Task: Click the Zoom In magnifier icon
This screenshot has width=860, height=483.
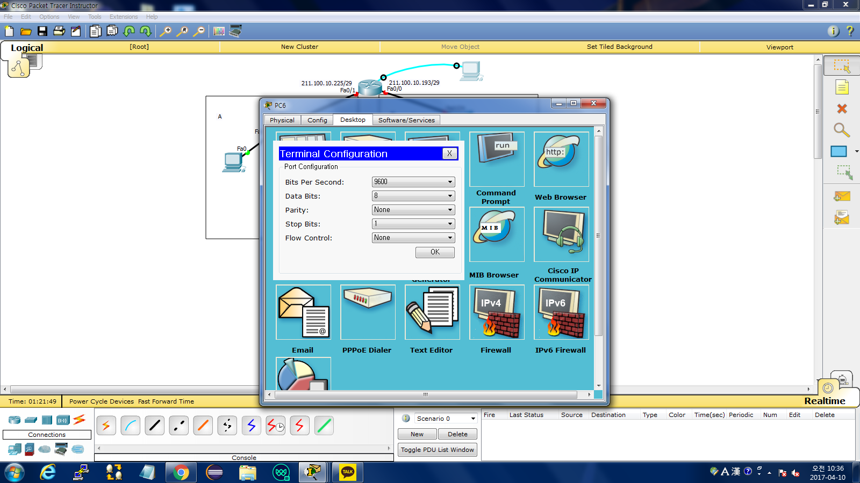Action: coord(166,31)
